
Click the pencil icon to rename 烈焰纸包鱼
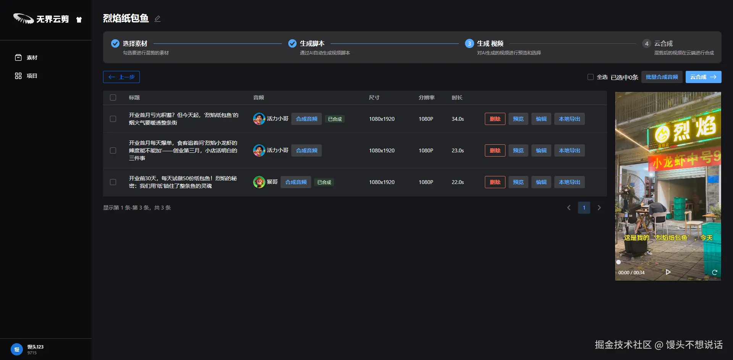[157, 19]
